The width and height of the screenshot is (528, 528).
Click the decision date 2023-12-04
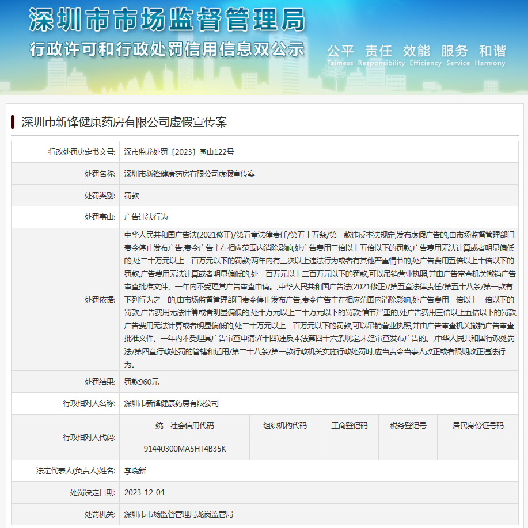click(145, 492)
